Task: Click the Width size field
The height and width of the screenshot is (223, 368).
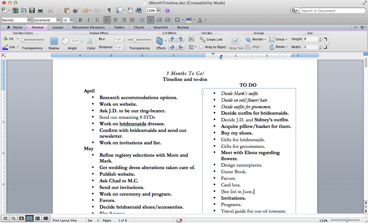Action: tap(310, 47)
